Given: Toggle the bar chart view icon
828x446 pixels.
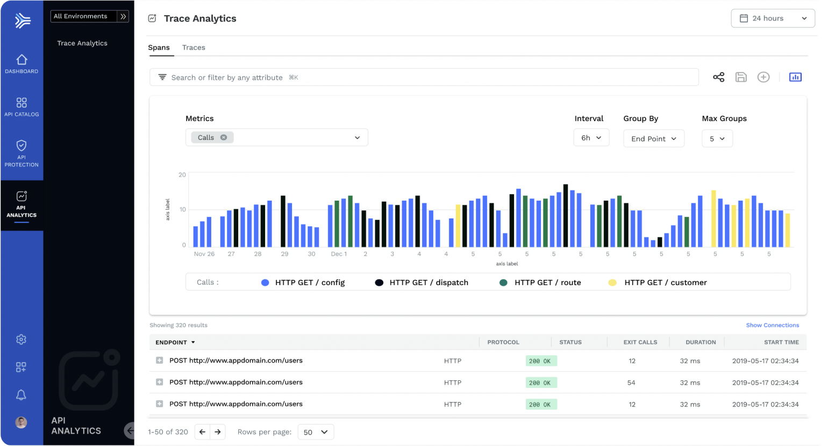Looking at the screenshot, I should pyautogui.click(x=795, y=77).
